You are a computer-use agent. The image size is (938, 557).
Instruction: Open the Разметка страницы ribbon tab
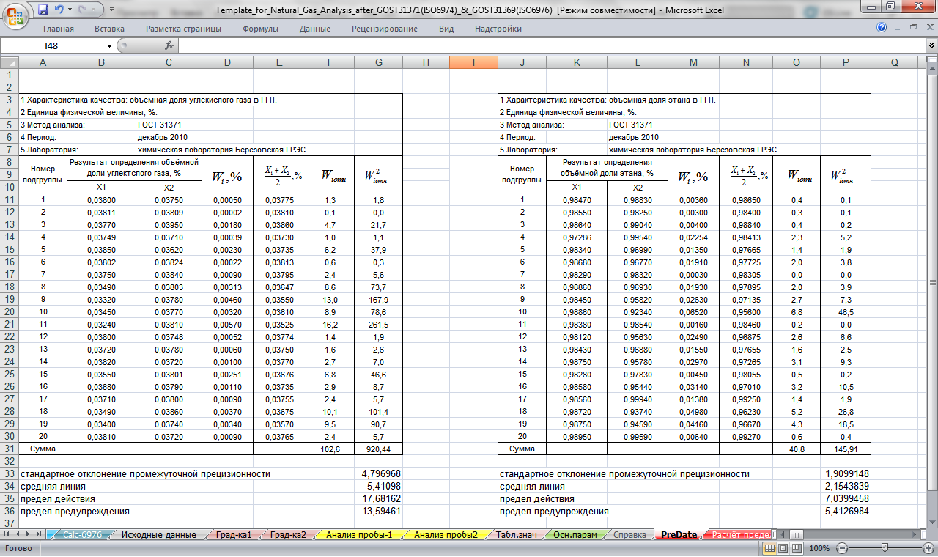click(x=183, y=29)
